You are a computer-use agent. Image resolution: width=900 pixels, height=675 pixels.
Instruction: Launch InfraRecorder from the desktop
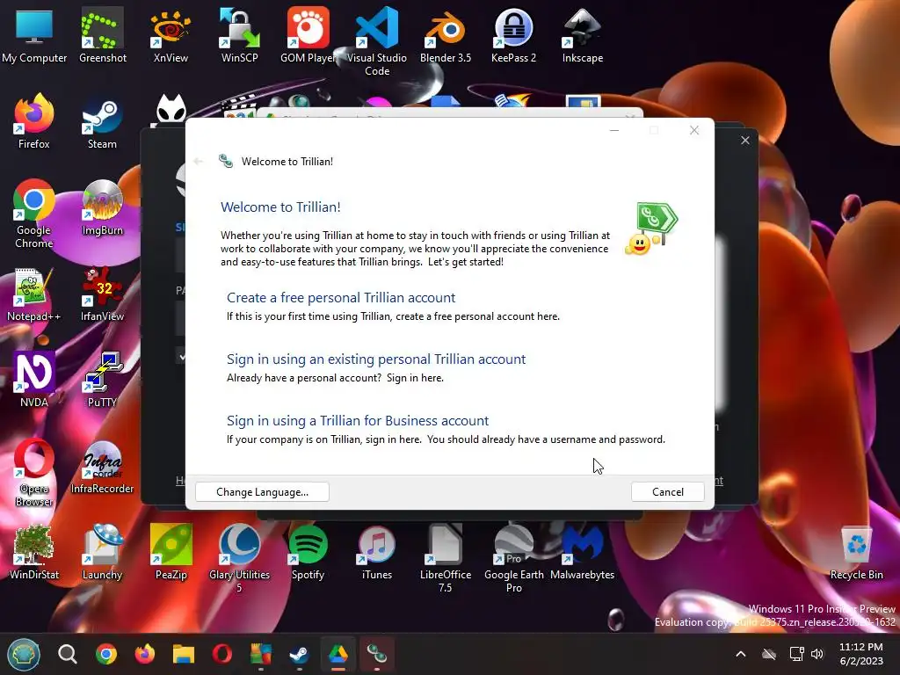click(x=102, y=466)
